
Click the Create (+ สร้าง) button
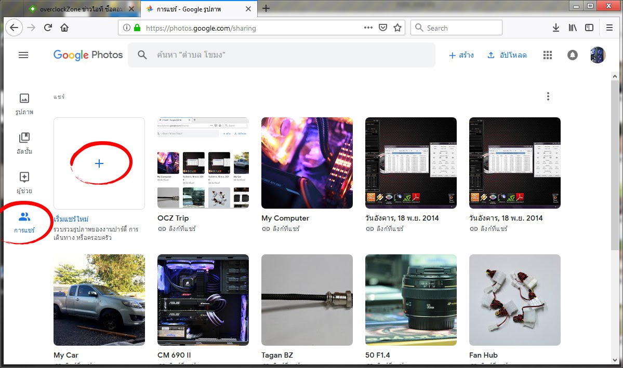pyautogui.click(x=461, y=55)
